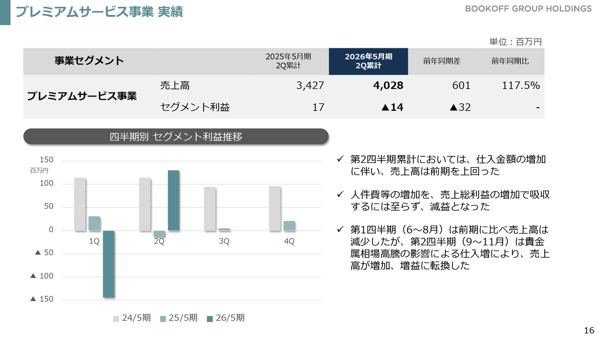
Task: Click the tall 26/5期 bar in 2Q
Action: pos(174,200)
